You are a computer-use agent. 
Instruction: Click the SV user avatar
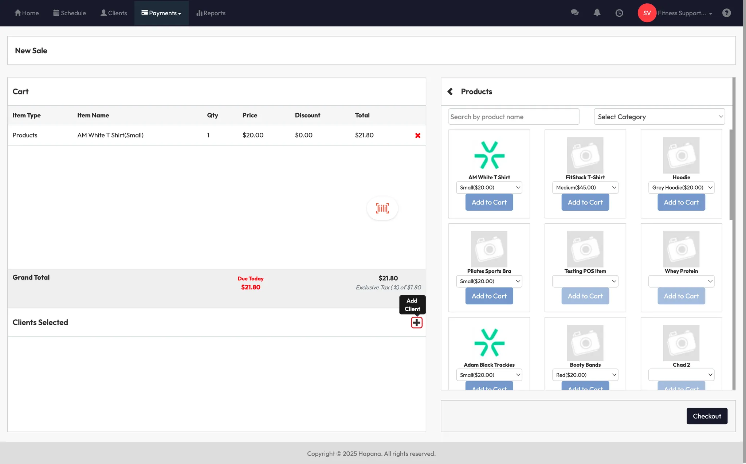pos(647,13)
